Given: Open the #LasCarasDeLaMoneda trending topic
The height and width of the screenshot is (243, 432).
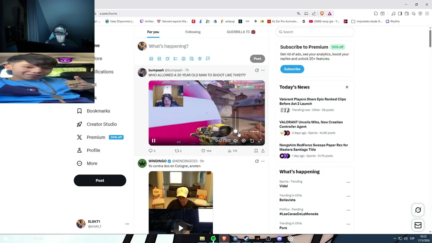Looking at the screenshot, I should coord(299,214).
